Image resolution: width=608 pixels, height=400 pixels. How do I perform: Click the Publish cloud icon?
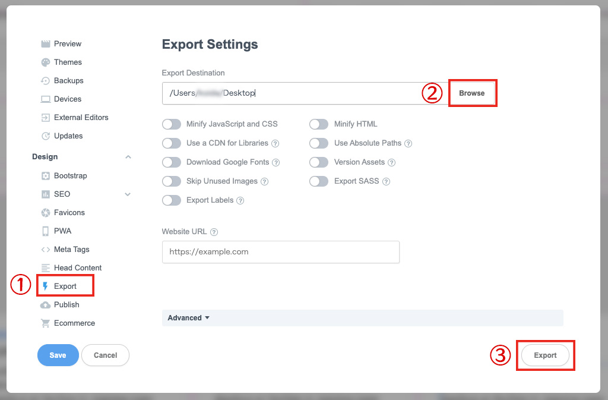pos(45,305)
